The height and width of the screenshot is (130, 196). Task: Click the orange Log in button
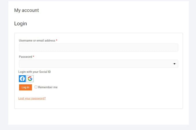pos(25,87)
